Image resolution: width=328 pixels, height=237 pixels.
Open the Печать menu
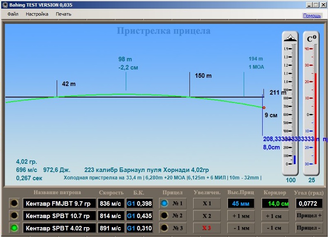pos(63,14)
